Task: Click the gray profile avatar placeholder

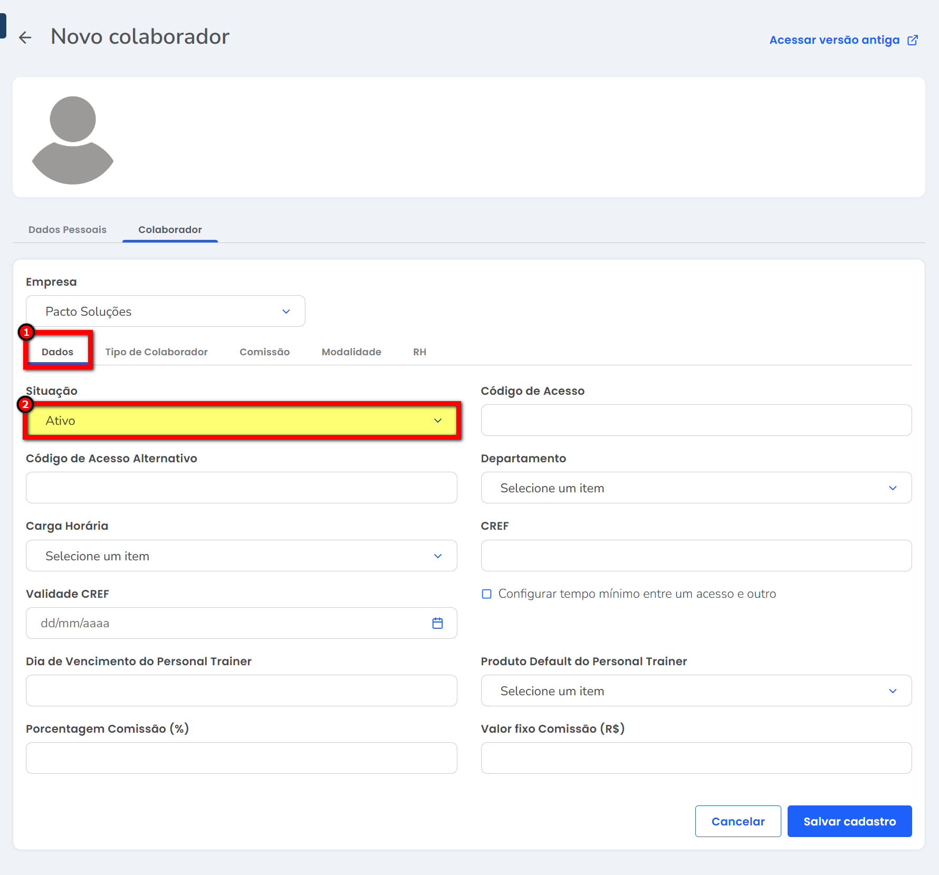Action: pyautogui.click(x=73, y=140)
